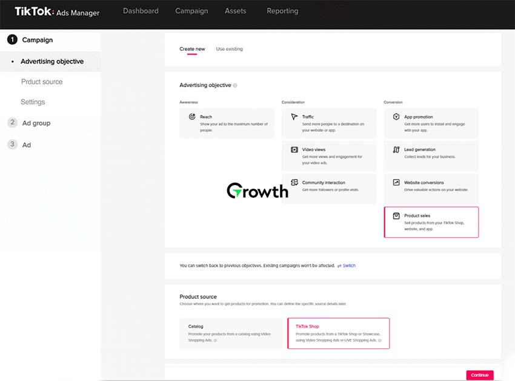Open the Dashboard menu

point(141,11)
